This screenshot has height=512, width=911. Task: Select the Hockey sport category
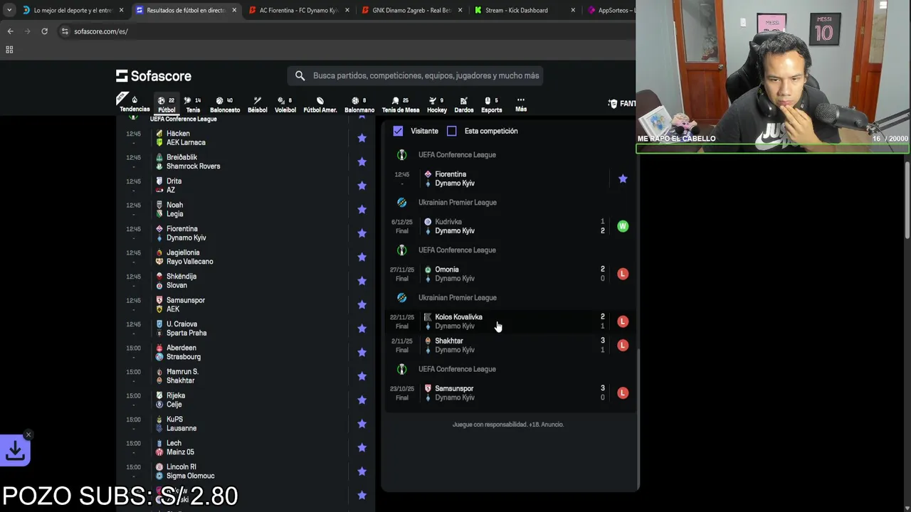pyautogui.click(x=437, y=105)
